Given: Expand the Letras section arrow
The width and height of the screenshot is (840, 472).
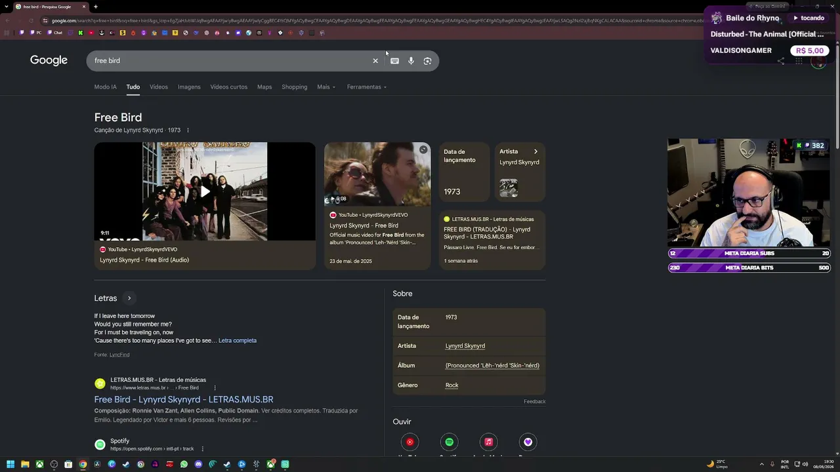Looking at the screenshot, I should point(129,298).
